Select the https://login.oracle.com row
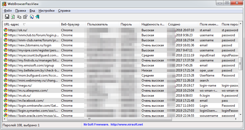 pos(120,115)
